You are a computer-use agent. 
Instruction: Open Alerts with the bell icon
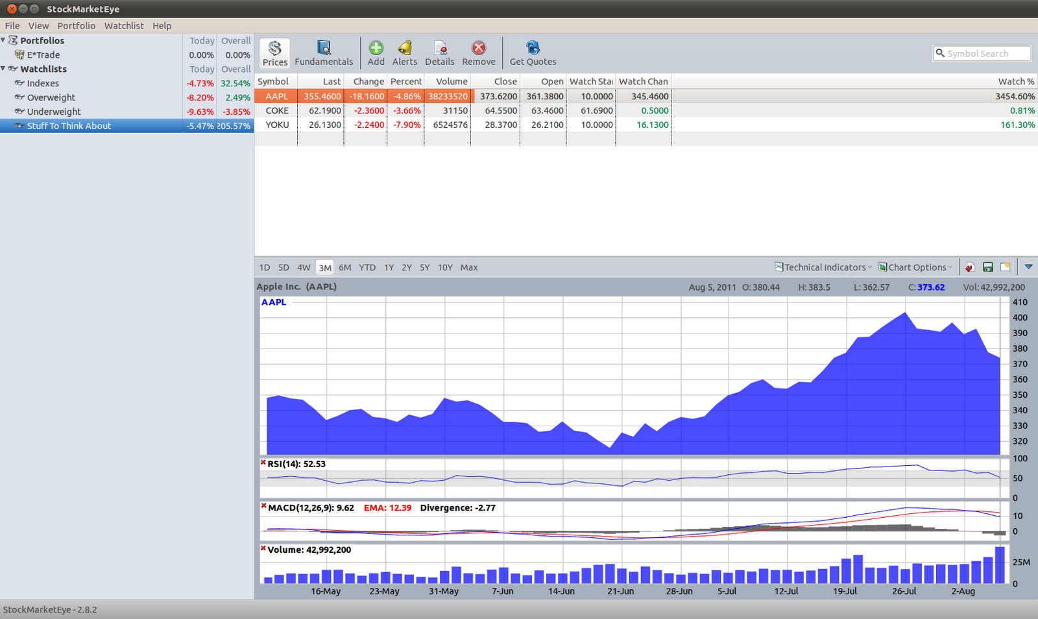coord(405,53)
